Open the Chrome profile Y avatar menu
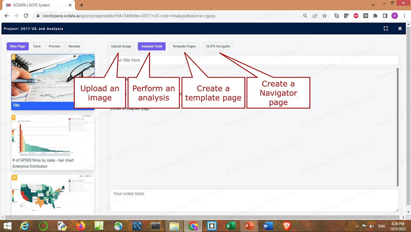Screen dimensions: 411x232 tap(395, 16)
